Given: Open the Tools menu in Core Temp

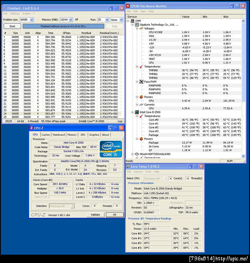Looking at the screenshot, I should (x=148, y=172).
